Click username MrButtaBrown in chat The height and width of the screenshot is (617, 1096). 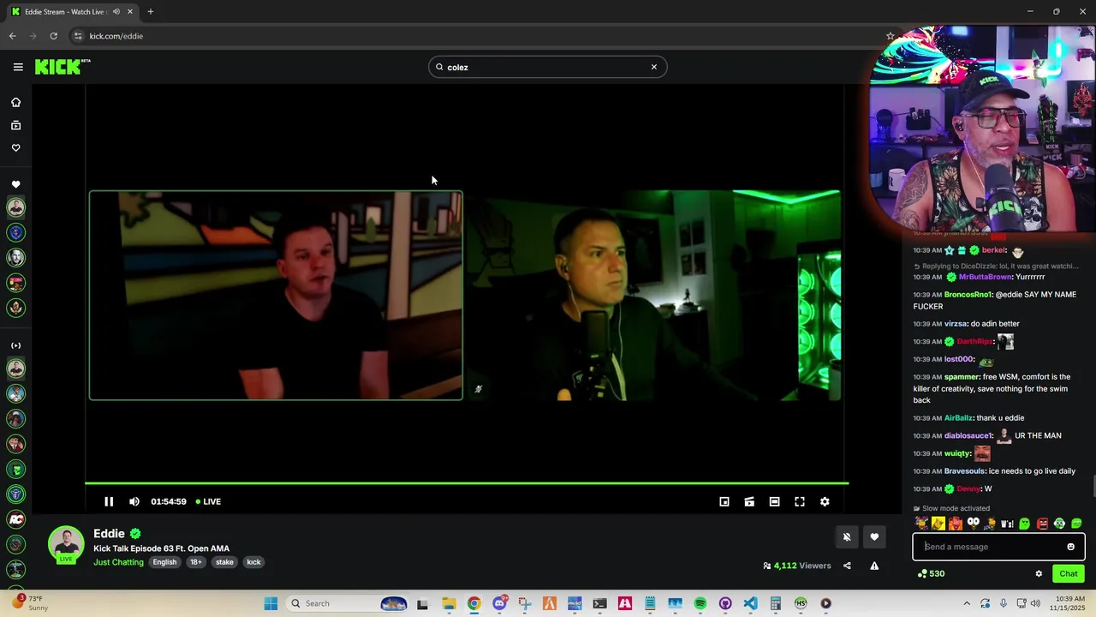tap(986, 277)
